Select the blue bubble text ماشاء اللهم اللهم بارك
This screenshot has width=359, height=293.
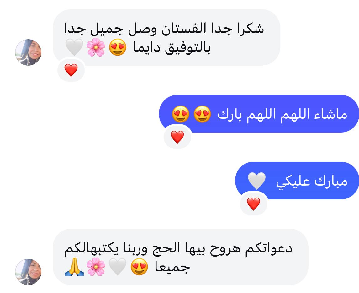(x=282, y=114)
